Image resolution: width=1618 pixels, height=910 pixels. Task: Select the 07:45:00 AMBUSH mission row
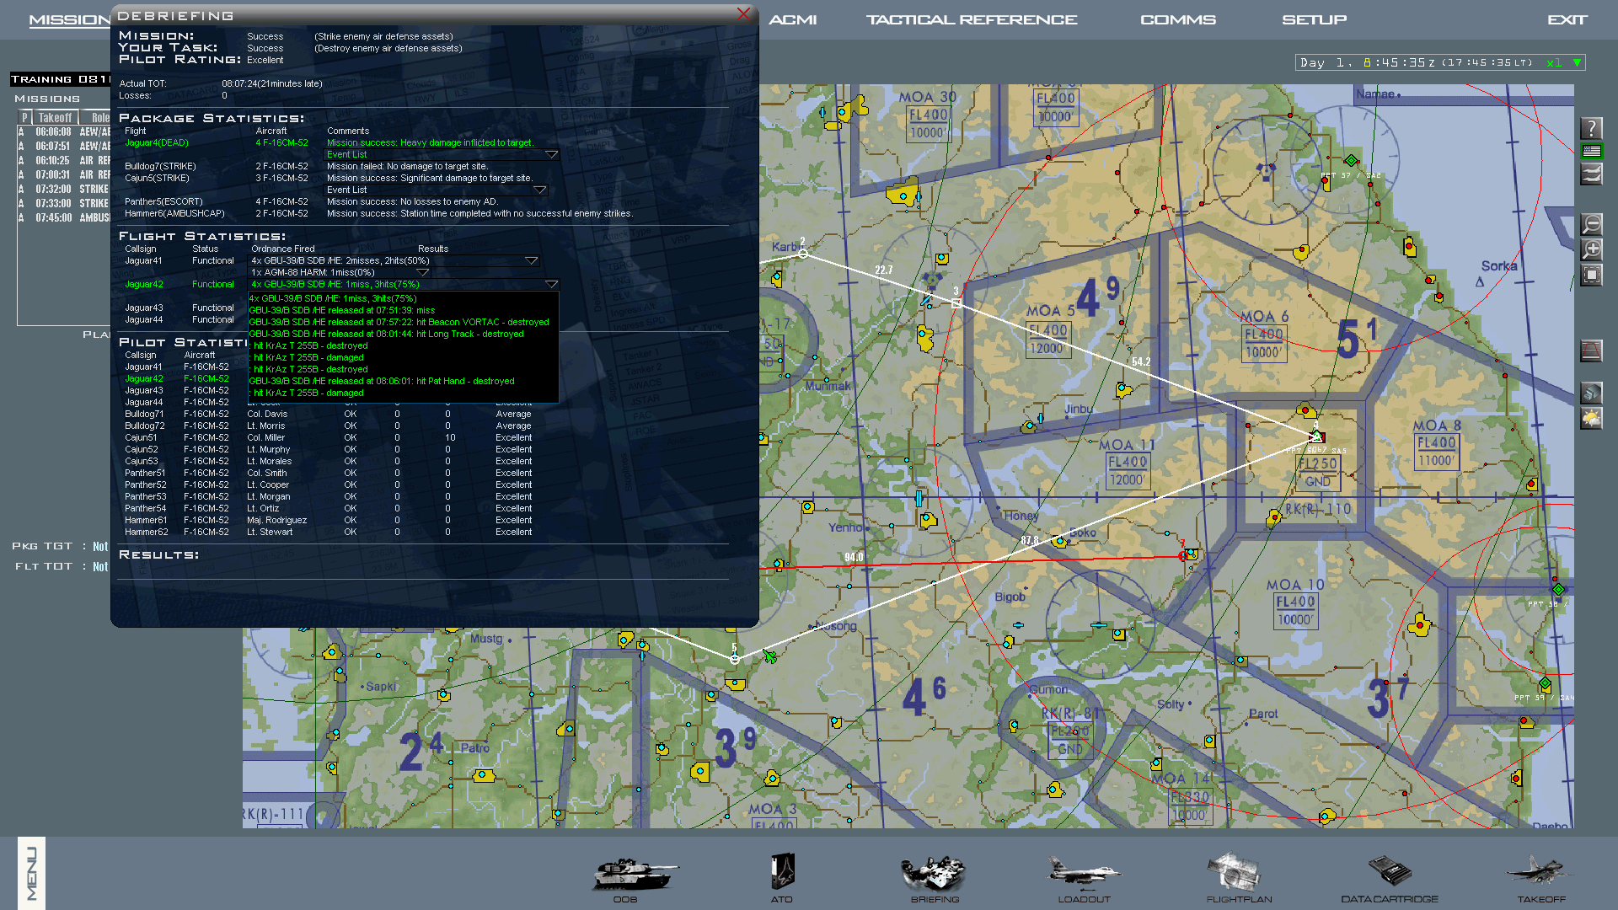(65, 218)
